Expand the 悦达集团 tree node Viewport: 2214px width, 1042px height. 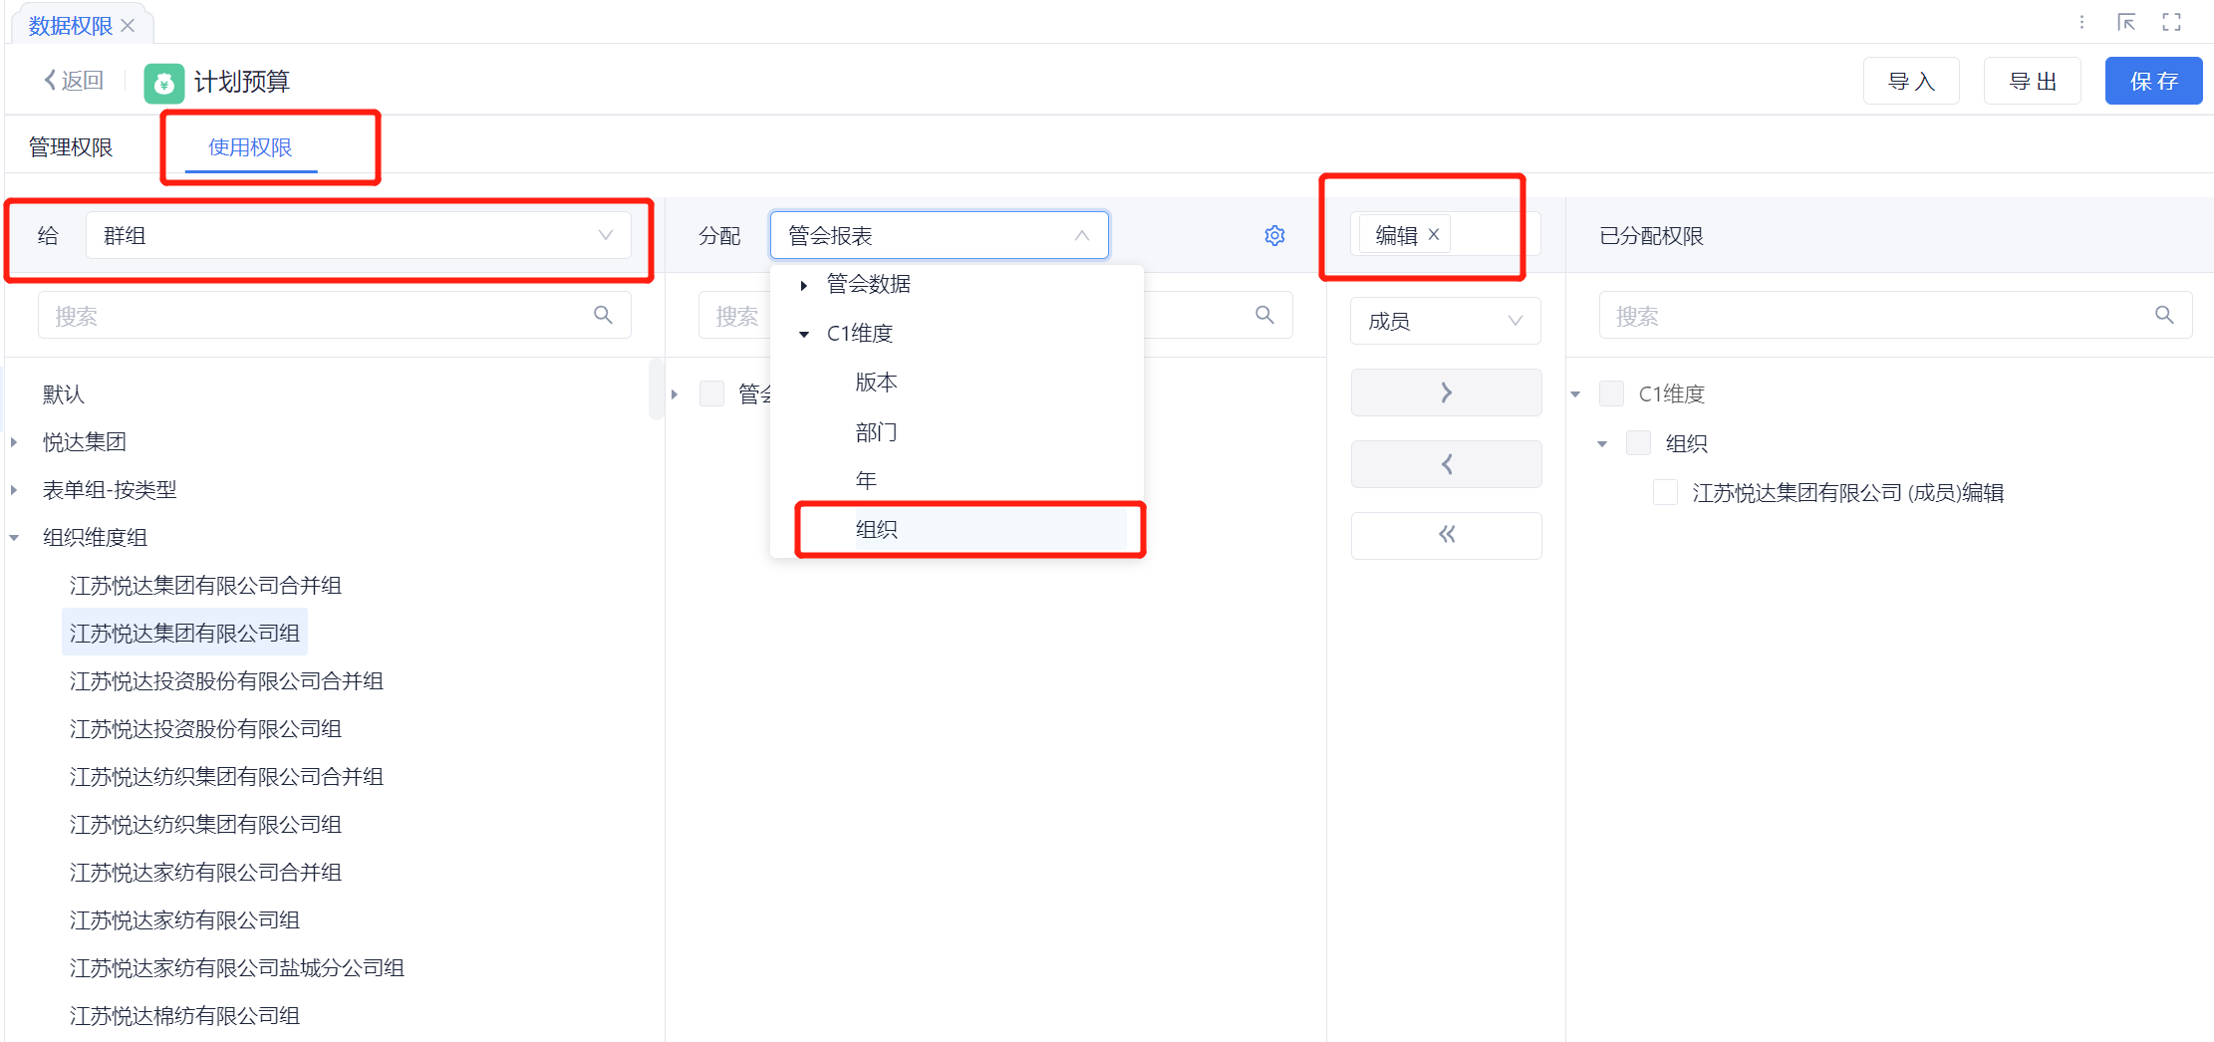15,441
